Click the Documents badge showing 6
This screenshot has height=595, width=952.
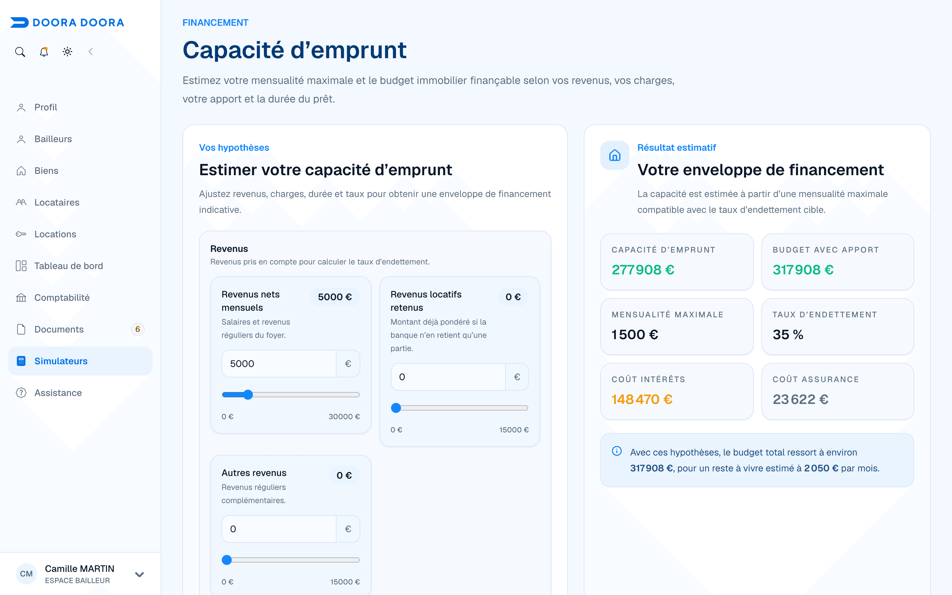pos(138,329)
